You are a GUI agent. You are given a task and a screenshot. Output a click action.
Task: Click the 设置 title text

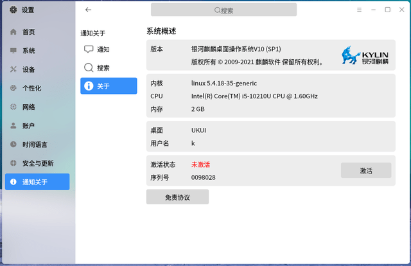coord(28,10)
